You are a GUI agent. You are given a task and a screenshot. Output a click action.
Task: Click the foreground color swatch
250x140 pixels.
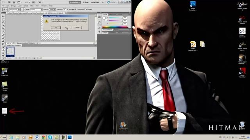tap(104, 18)
